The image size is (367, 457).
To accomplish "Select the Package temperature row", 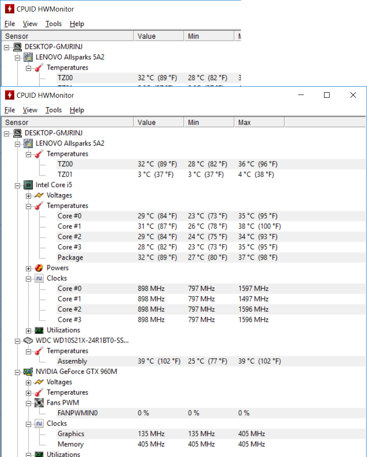I will tap(70, 257).
